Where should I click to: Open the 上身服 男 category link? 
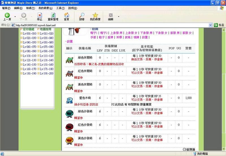[x=116, y=33]
